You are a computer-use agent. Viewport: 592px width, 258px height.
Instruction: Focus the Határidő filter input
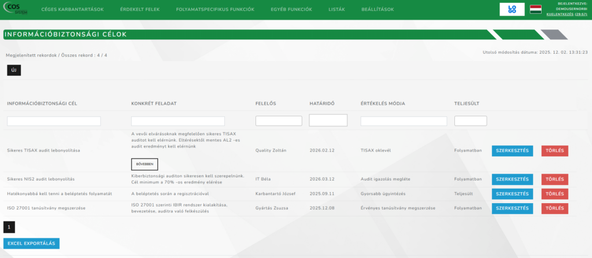click(x=328, y=120)
